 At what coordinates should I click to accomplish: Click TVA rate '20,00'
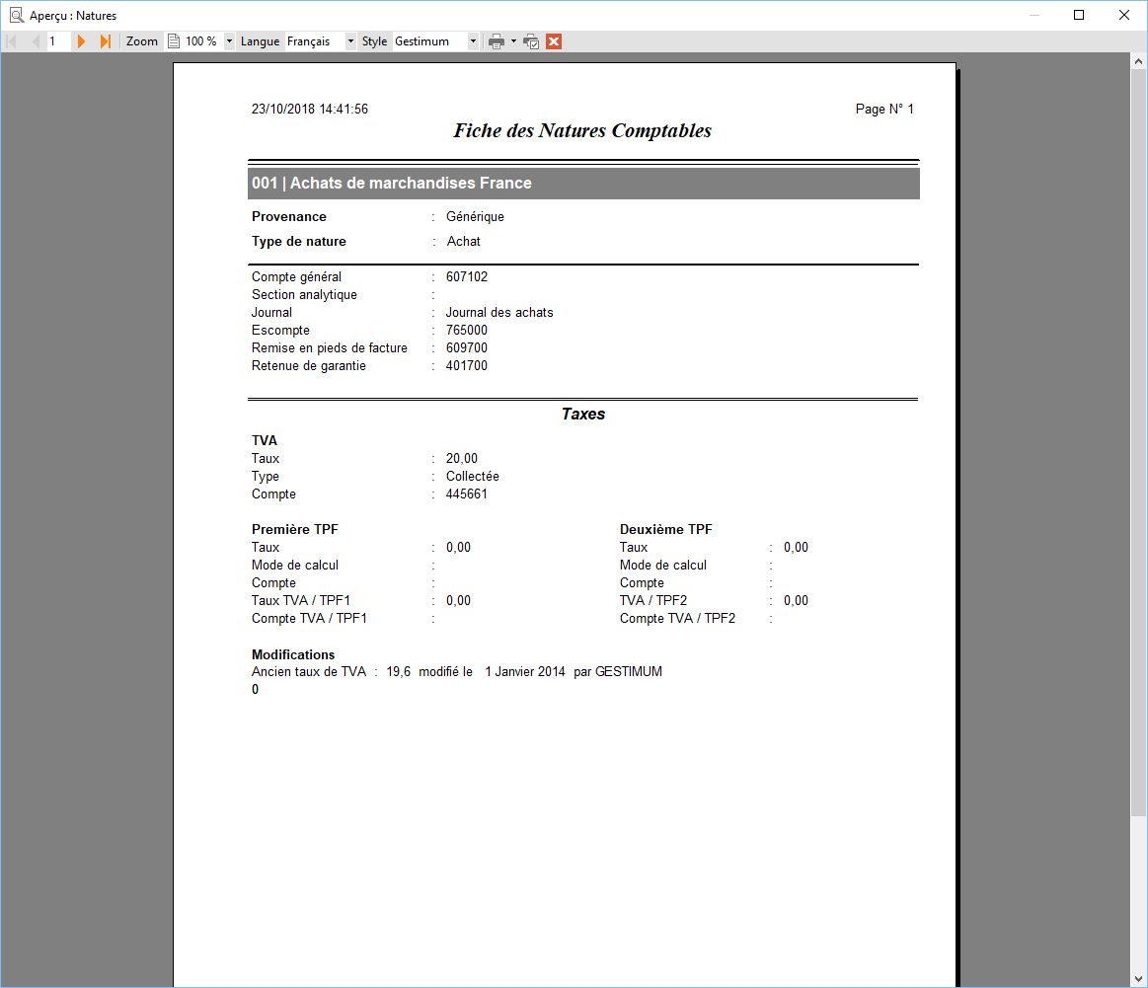(x=461, y=459)
